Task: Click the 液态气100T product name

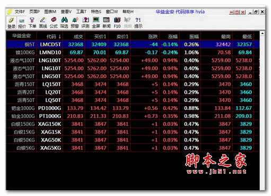Action: pos(22,61)
